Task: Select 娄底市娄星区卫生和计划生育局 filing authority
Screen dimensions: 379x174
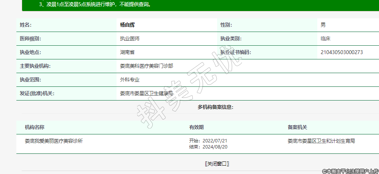Action: 321,141
